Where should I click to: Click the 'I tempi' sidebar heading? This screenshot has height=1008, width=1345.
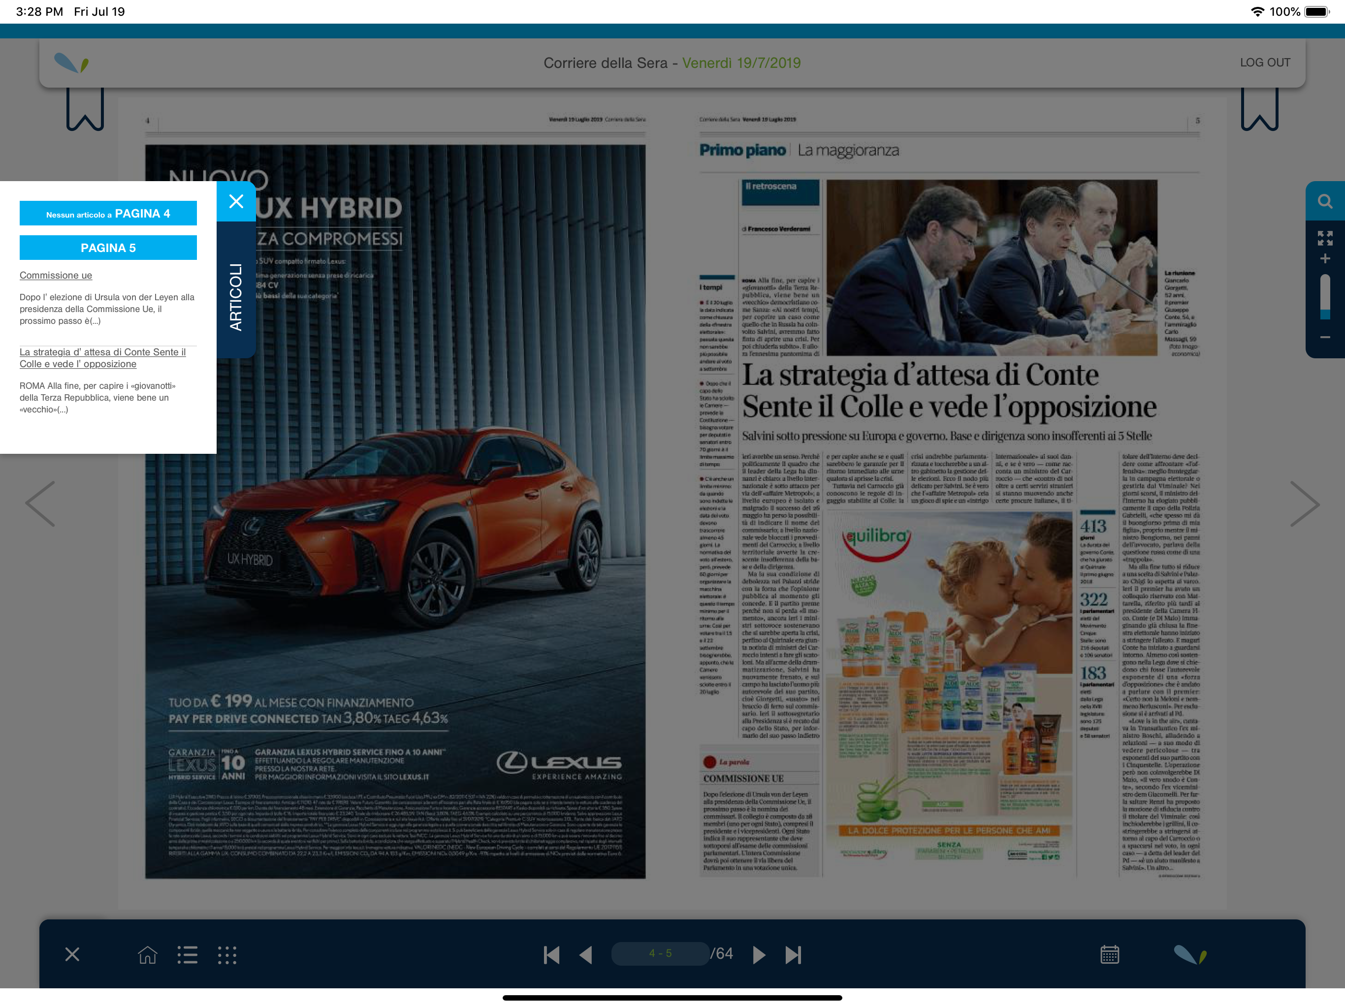(711, 287)
